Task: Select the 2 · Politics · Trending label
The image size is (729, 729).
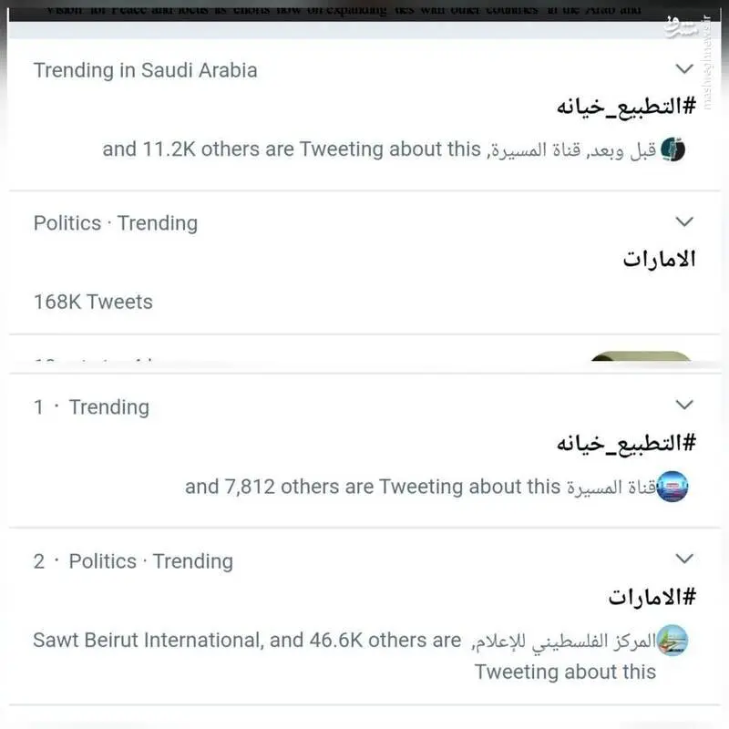Action: (133, 561)
